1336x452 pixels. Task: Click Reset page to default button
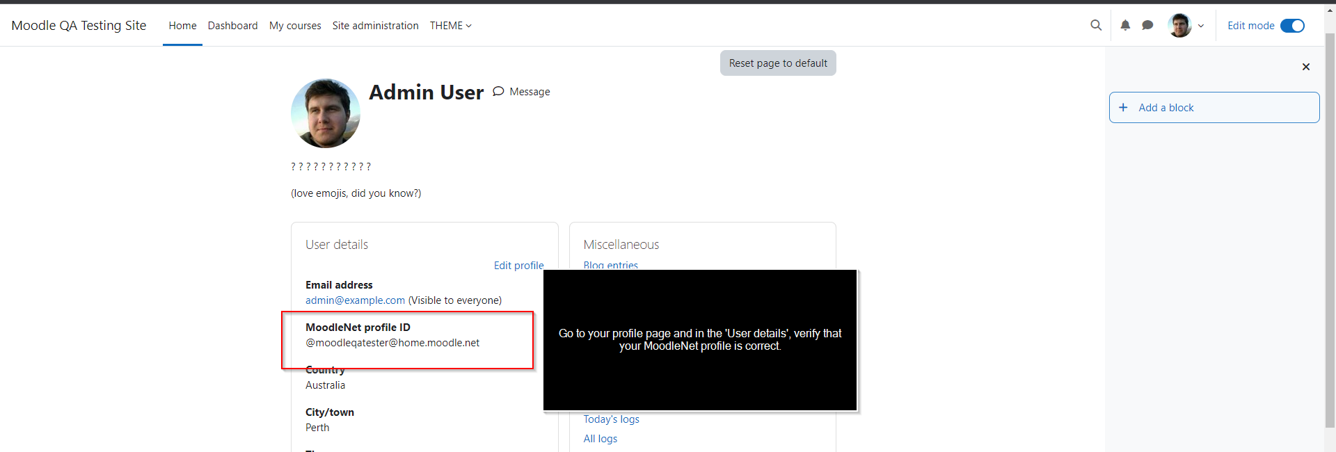point(778,63)
